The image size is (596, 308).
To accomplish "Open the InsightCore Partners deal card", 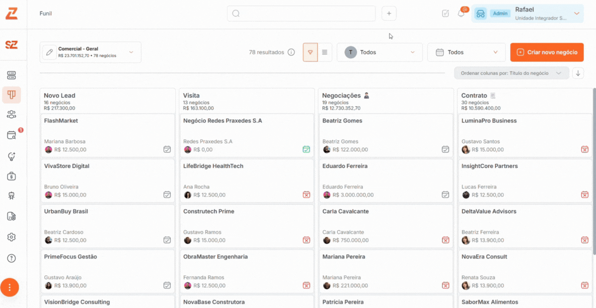I will point(524,180).
